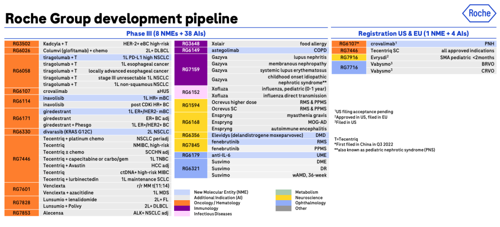Click the 'RG6321' code cell
The width and height of the screenshot is (500, 227).
(x=190, y=168)
